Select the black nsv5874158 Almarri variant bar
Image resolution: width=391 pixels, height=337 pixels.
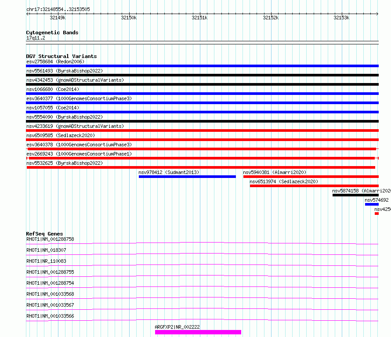click(355, 195)
